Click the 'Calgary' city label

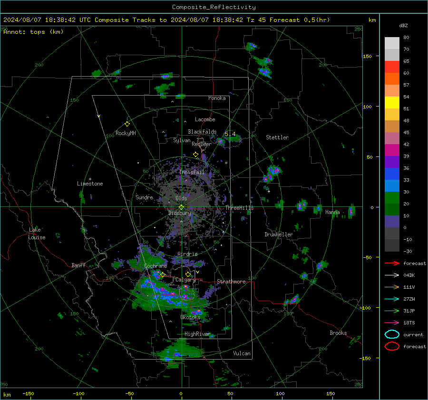pyautogui.click(x=185, y=280)
